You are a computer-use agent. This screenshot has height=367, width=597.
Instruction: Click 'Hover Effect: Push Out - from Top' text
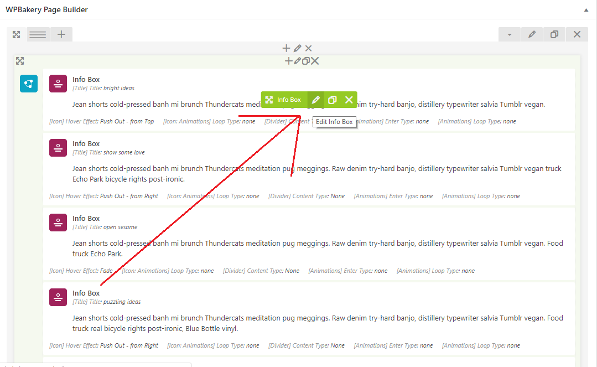(x=110, y=121)
